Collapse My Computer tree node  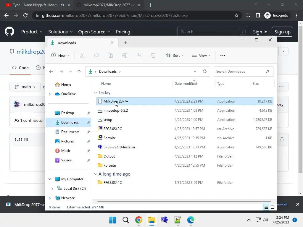pos(50,179)
